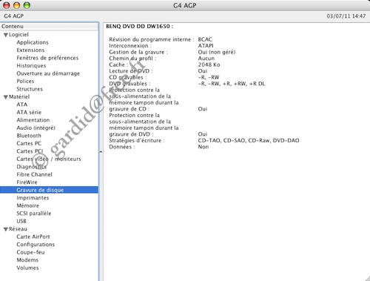
Task: Click the 03/07/11 14:47 timestamp
Action: point(346,16)
